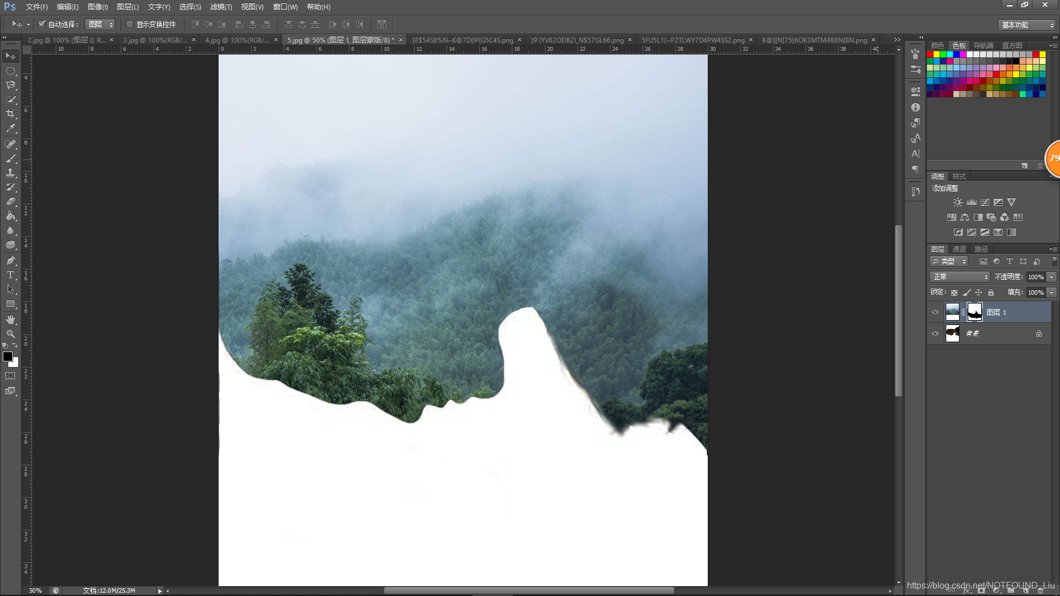This screenshot has width=1060, height=596.
Task: Open the 基本功能 workspace dropdown
Action: point(1027,25)
